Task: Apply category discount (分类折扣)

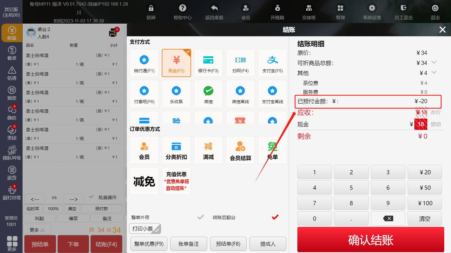Action: coord(176,150)
